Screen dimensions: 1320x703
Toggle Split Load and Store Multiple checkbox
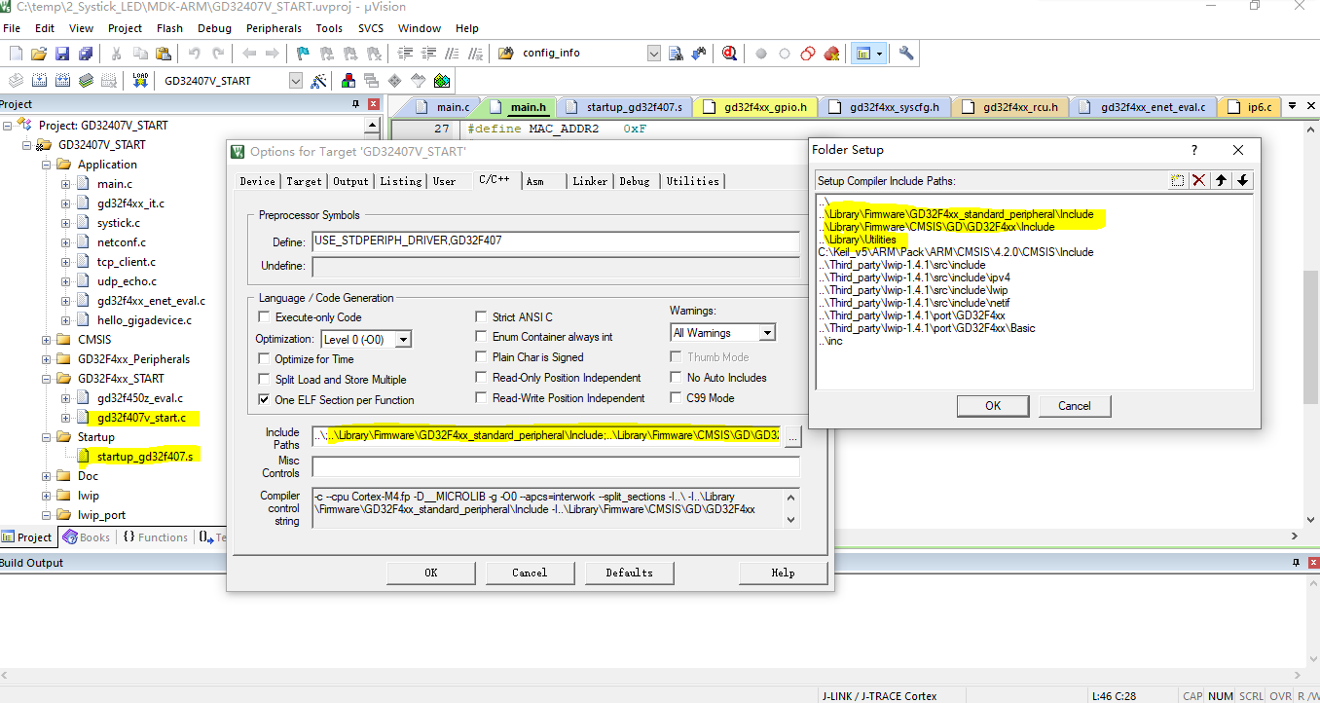click(264, 380)
